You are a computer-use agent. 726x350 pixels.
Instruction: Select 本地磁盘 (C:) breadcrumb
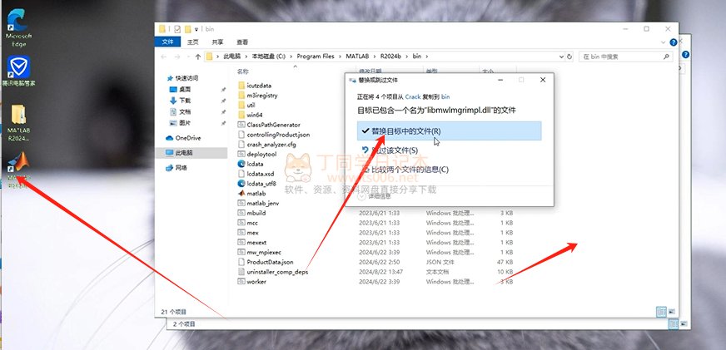[269, 57]
